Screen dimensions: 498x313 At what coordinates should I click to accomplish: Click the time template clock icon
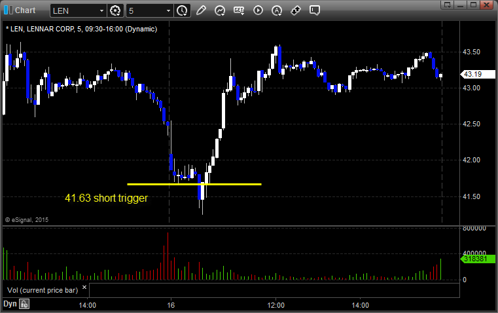182,10
